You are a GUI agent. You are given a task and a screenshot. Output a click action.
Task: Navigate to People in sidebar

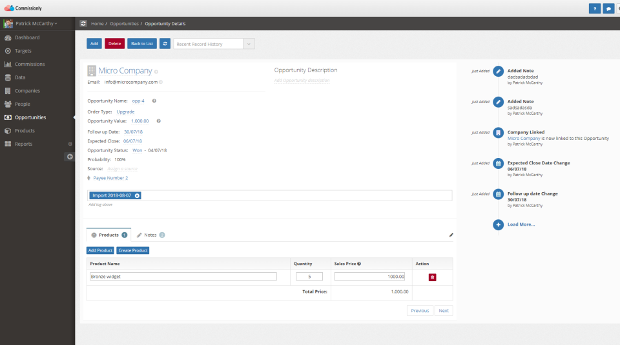[22, 104]
